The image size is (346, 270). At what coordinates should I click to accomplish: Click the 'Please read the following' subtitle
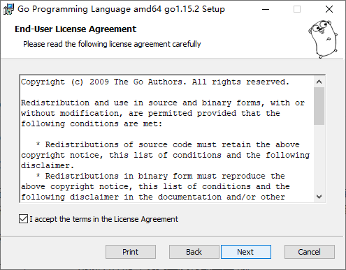click(x=112, y=44)
